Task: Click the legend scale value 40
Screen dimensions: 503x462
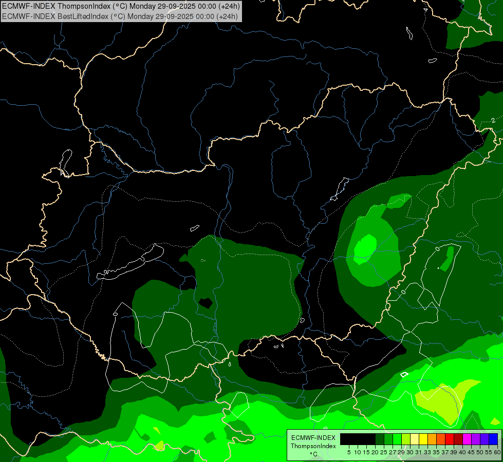Action: [462, 452]
